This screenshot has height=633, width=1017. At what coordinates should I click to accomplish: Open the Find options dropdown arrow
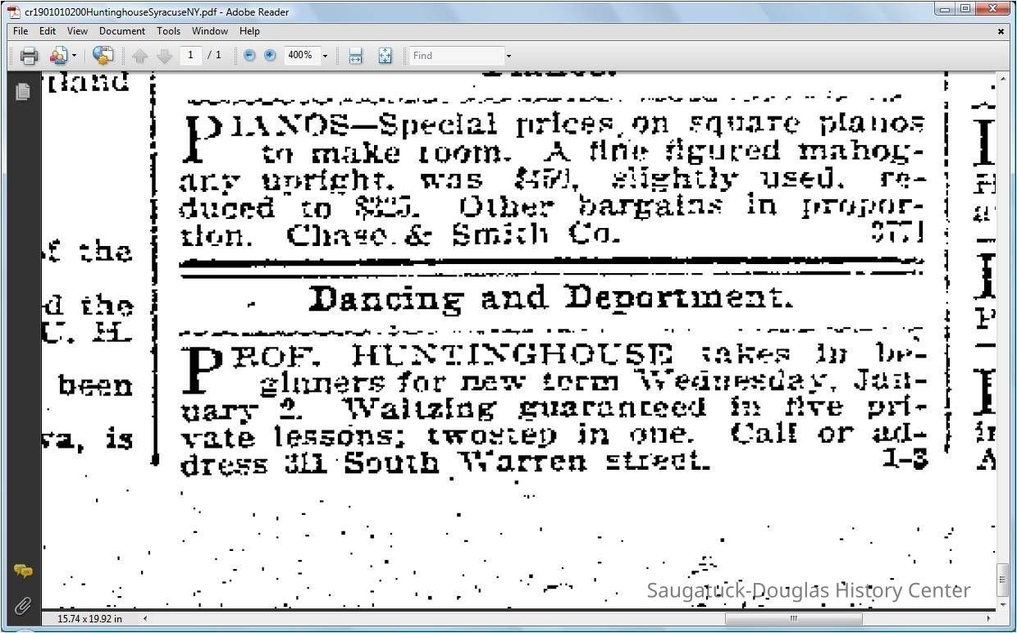tap(508, 56)
